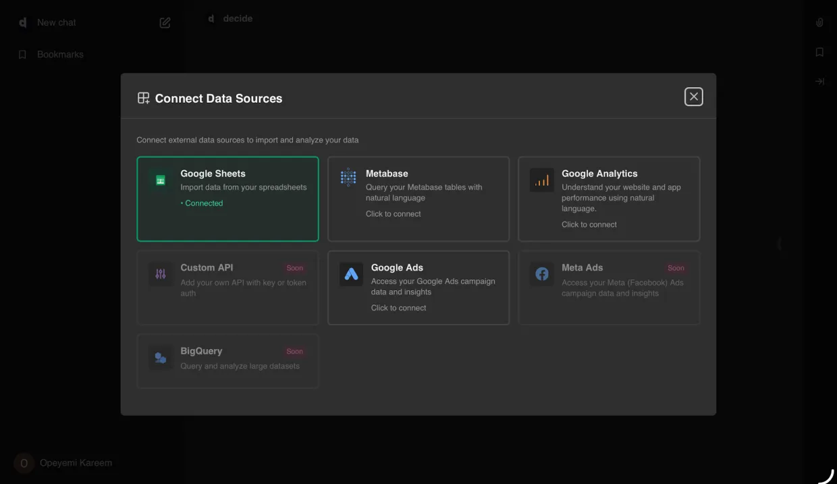Click the bookmark icon at top right
Image resolution: width=837 pixels, height=484 pixels.
[819, 52]
